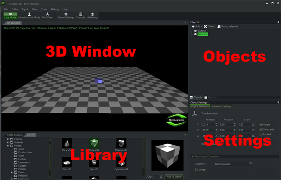Adjust the Scale Y stepper
The height and width of the screenshot is (180, 281).
[x=253, y=130]
